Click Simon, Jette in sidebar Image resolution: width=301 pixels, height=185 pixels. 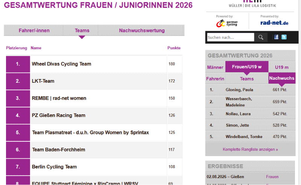[x=237, y=125]
